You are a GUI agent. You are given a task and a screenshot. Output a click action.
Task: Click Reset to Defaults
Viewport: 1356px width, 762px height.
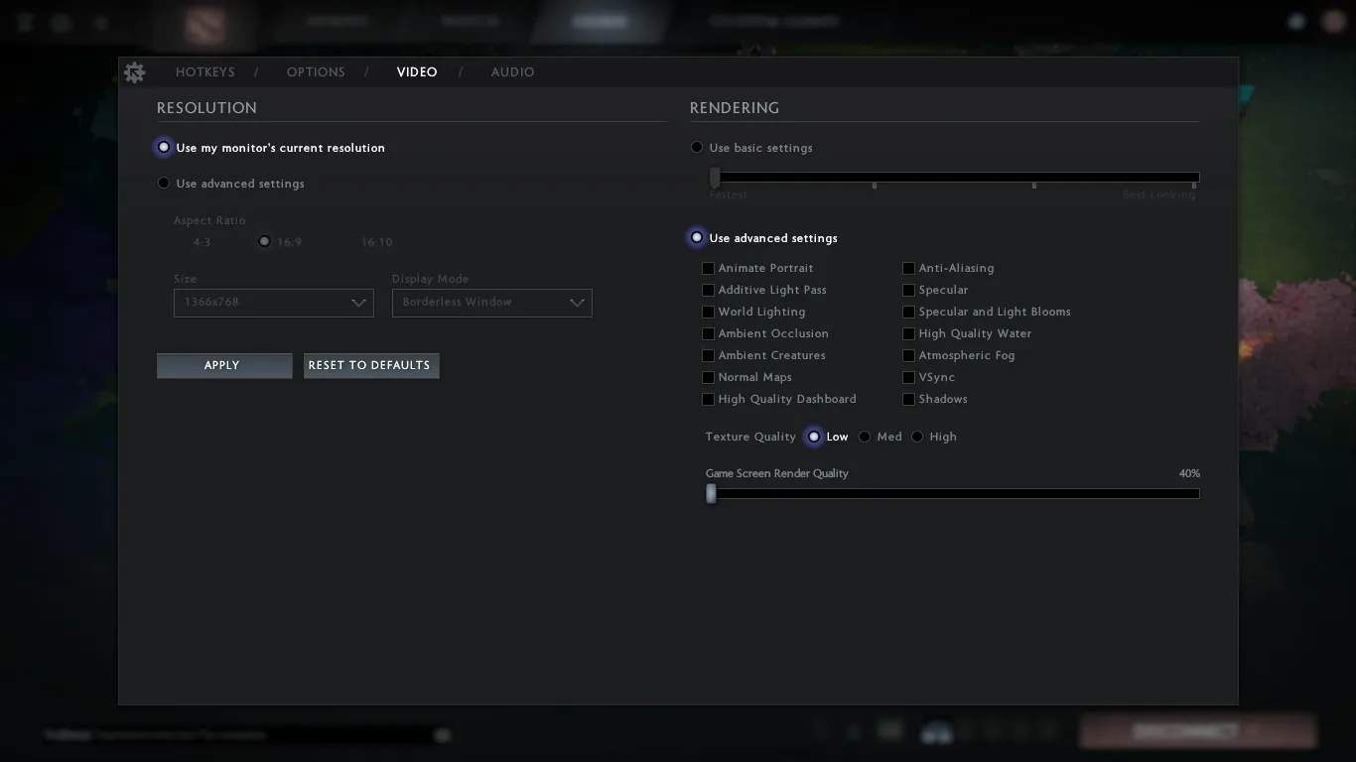371,366
